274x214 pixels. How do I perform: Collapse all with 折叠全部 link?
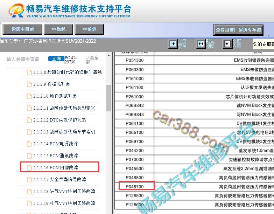coord(92,60)
